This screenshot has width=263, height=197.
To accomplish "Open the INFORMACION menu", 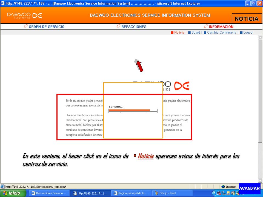I will pyautogui.click(x=221, y=27).
